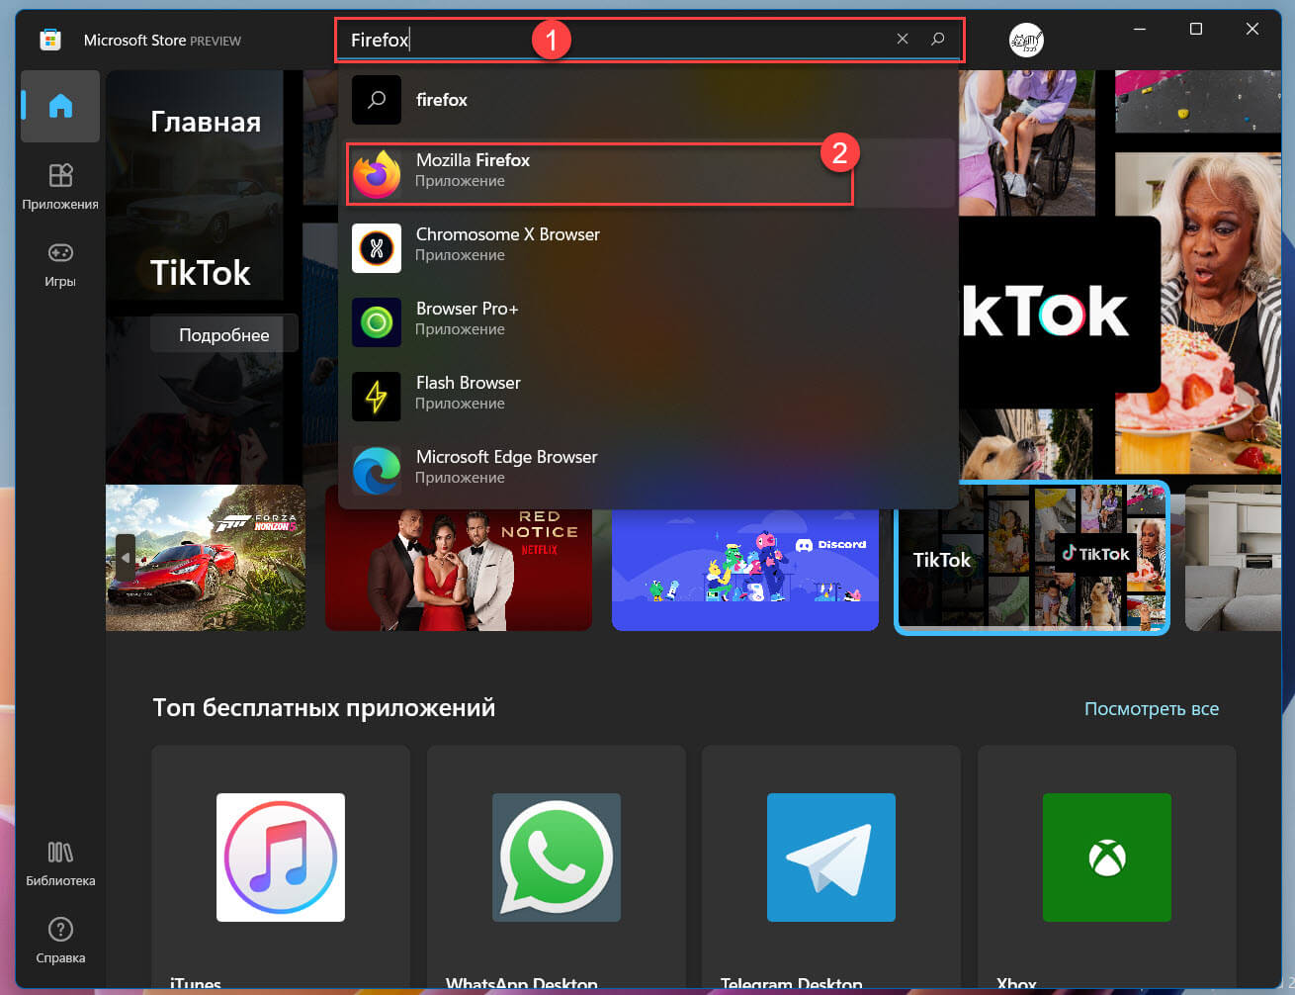The width and height of the screenshot is (1295, 995).
Task: Click the Подробнее button
Action: pos(224,334)
